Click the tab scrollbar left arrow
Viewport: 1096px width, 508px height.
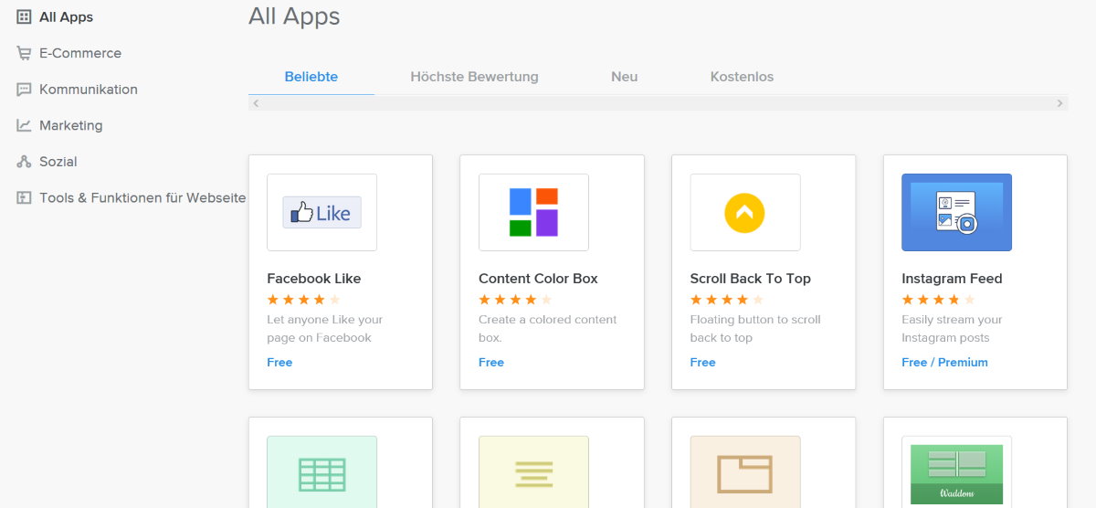257,103
